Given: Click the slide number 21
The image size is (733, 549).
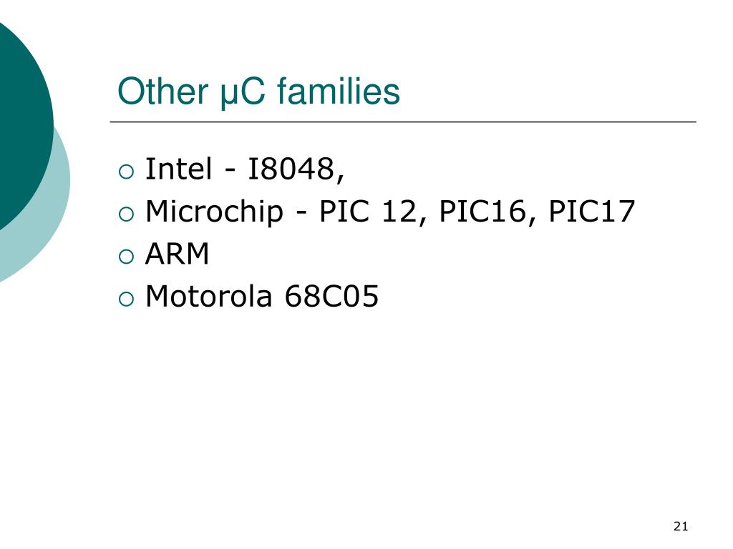Looking at the screenshot, I should pos(681,527).
